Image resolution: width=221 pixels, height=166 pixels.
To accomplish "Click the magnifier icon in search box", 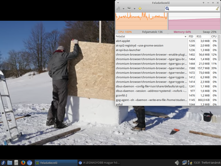I will (x=167, y=8).
